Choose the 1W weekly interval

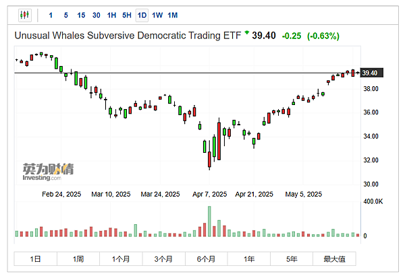157,15
